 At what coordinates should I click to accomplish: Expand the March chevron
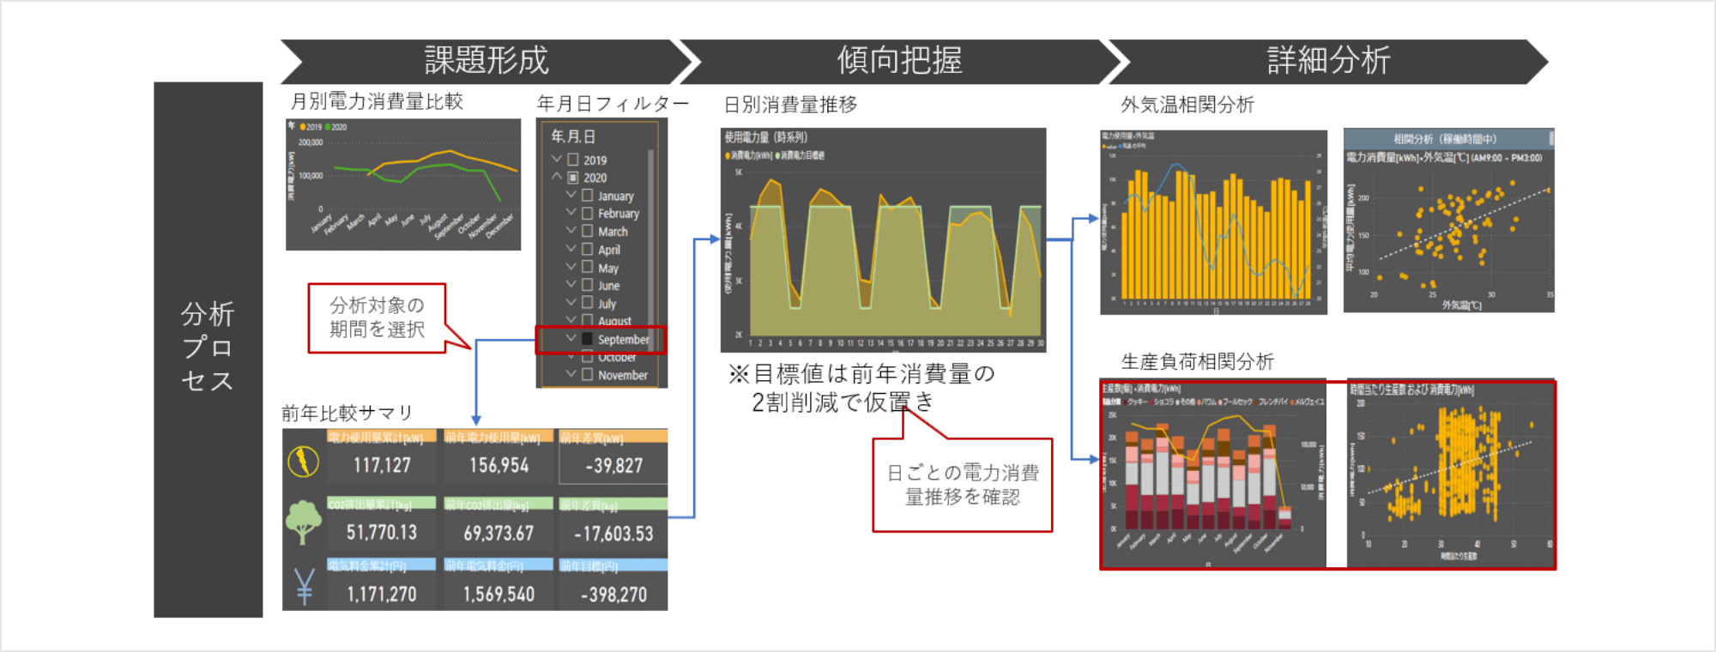click(571, 230)
